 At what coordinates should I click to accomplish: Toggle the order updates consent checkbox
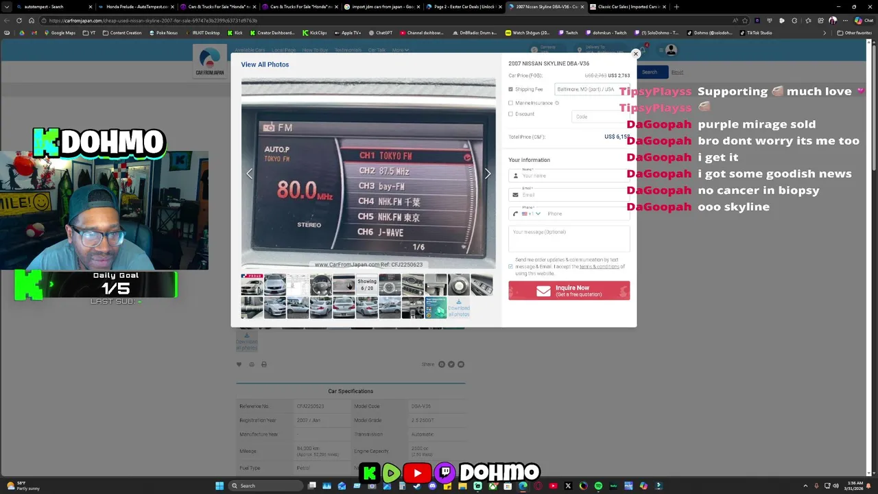(510, 266)
